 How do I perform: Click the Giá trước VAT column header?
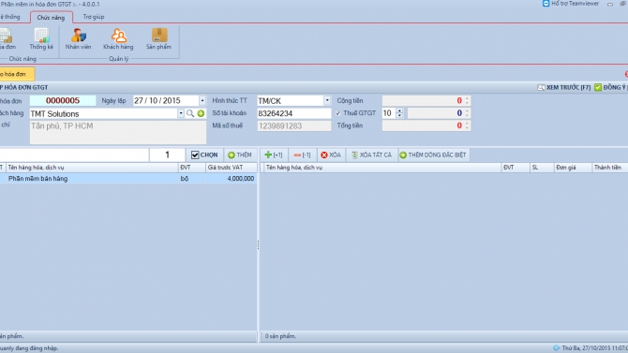coord(232,168)
